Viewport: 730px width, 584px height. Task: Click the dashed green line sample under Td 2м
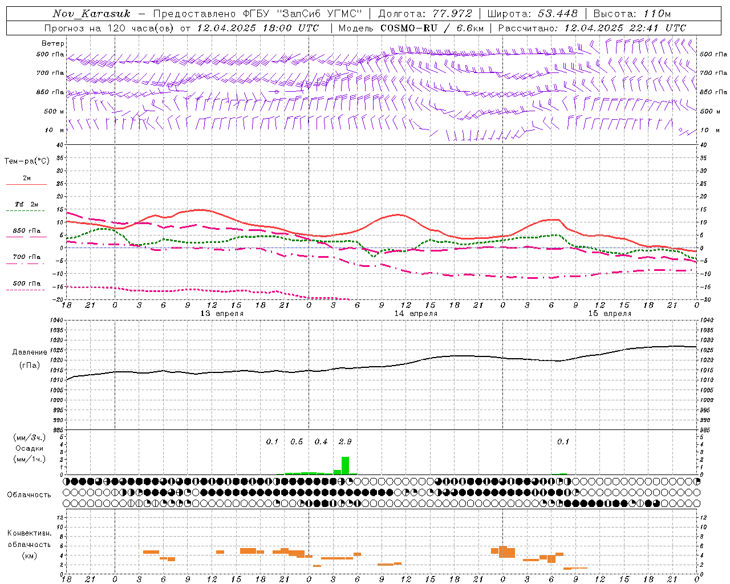26,211
